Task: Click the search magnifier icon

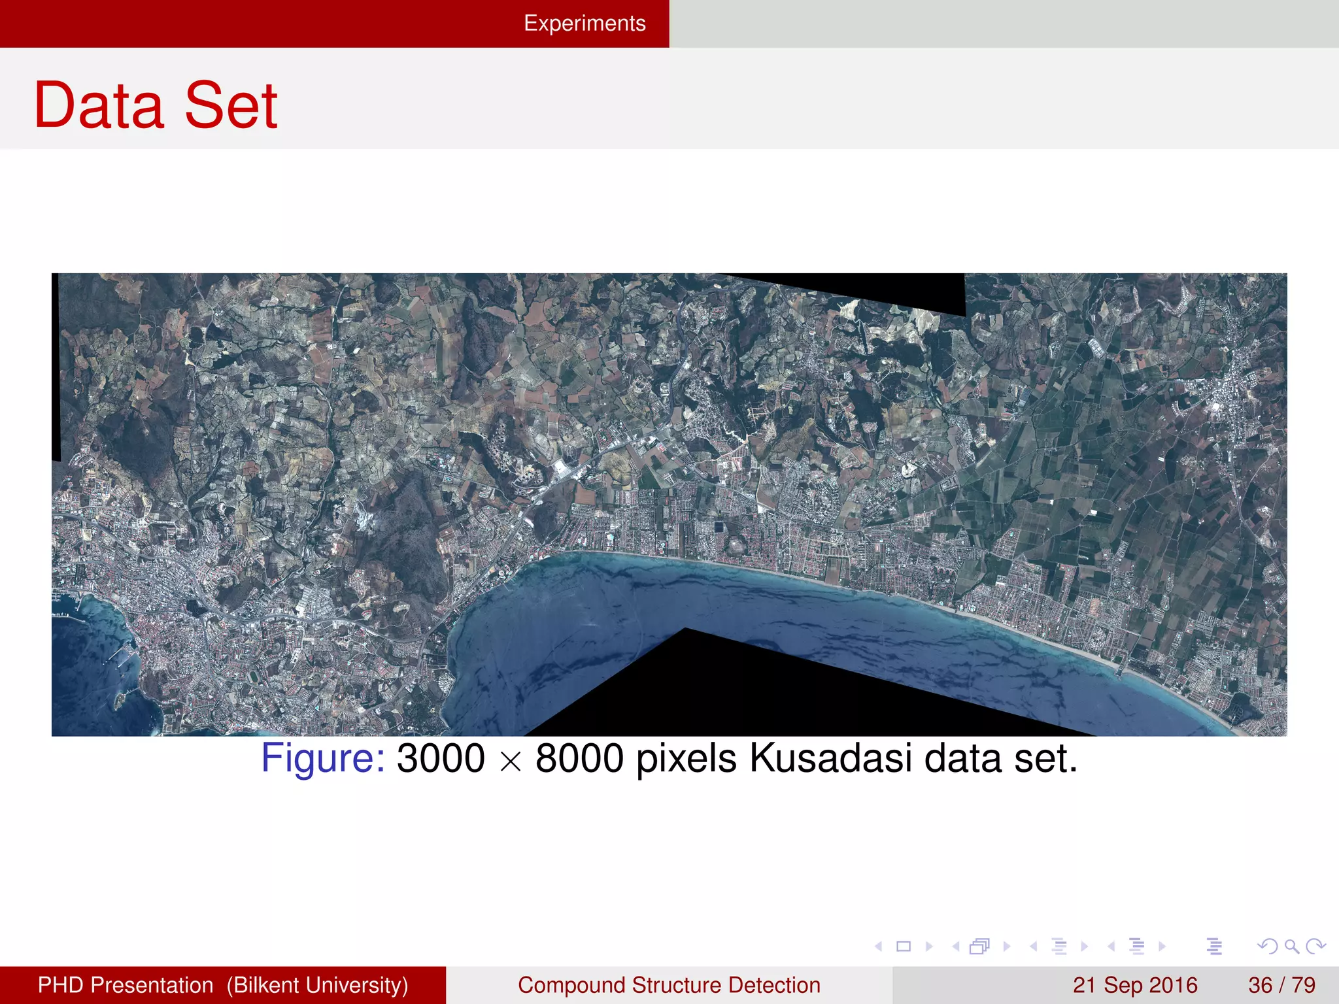Action: pyautogui.click(x=1291, y=946)
